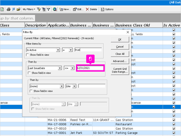Open the enabled Like operator dropdown

click(74, 86)
